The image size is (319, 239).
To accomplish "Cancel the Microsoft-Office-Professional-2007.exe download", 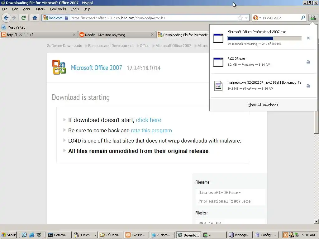I will (308, 38).
